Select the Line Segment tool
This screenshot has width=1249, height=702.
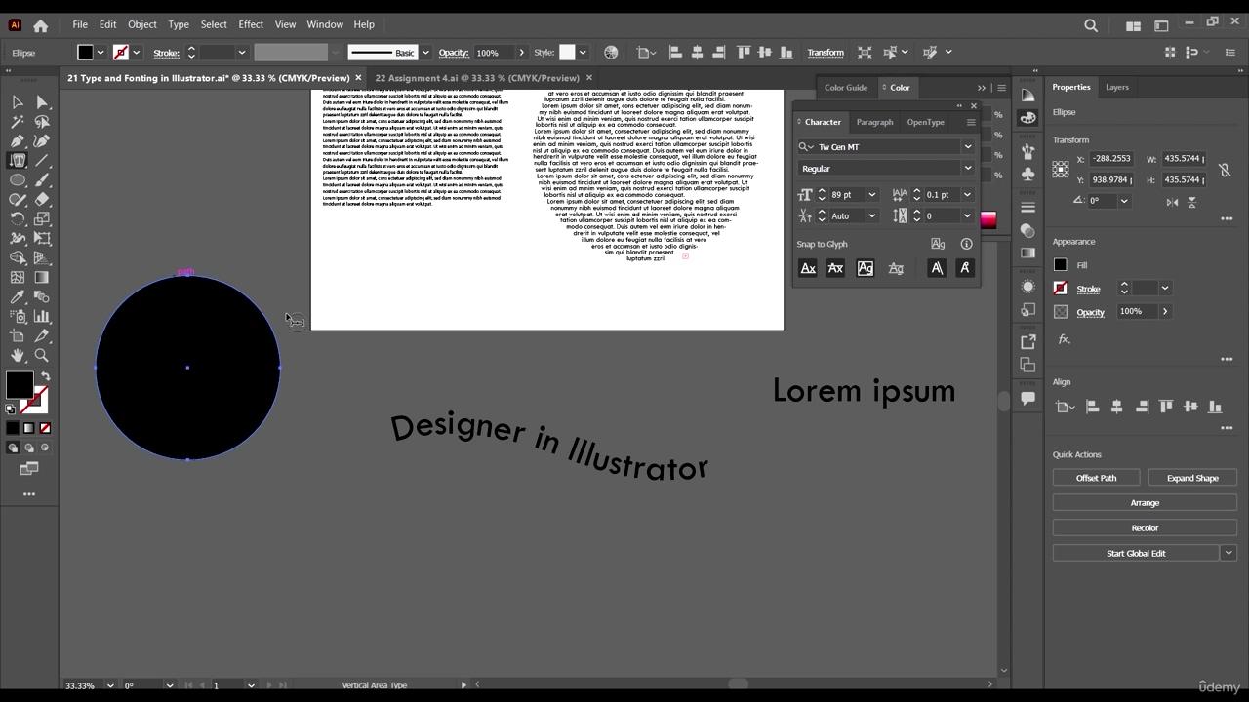[42, 161]
